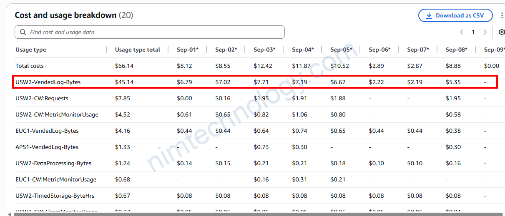Viewport: 505px width, 216px height.
Task: Click the search magnifier icon
Action: tap(23, 32)
